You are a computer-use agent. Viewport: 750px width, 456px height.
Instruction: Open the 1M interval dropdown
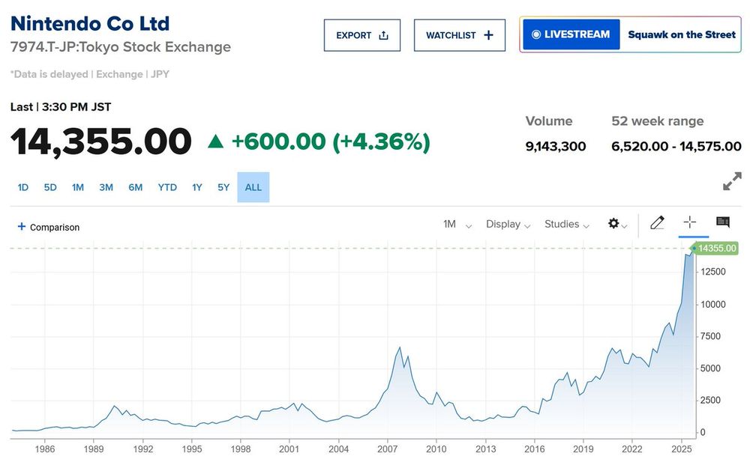457,224
